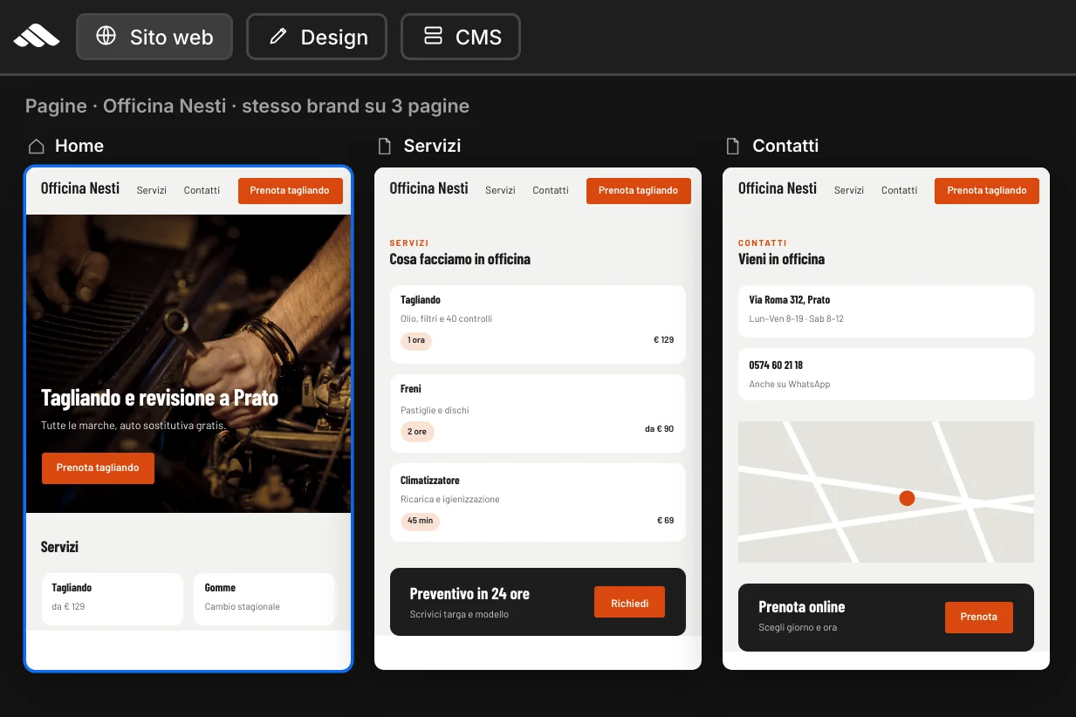Click the Contatti nav link in the Contatti page header
The image size is (1076, 717).
click(x=899, y=190)
